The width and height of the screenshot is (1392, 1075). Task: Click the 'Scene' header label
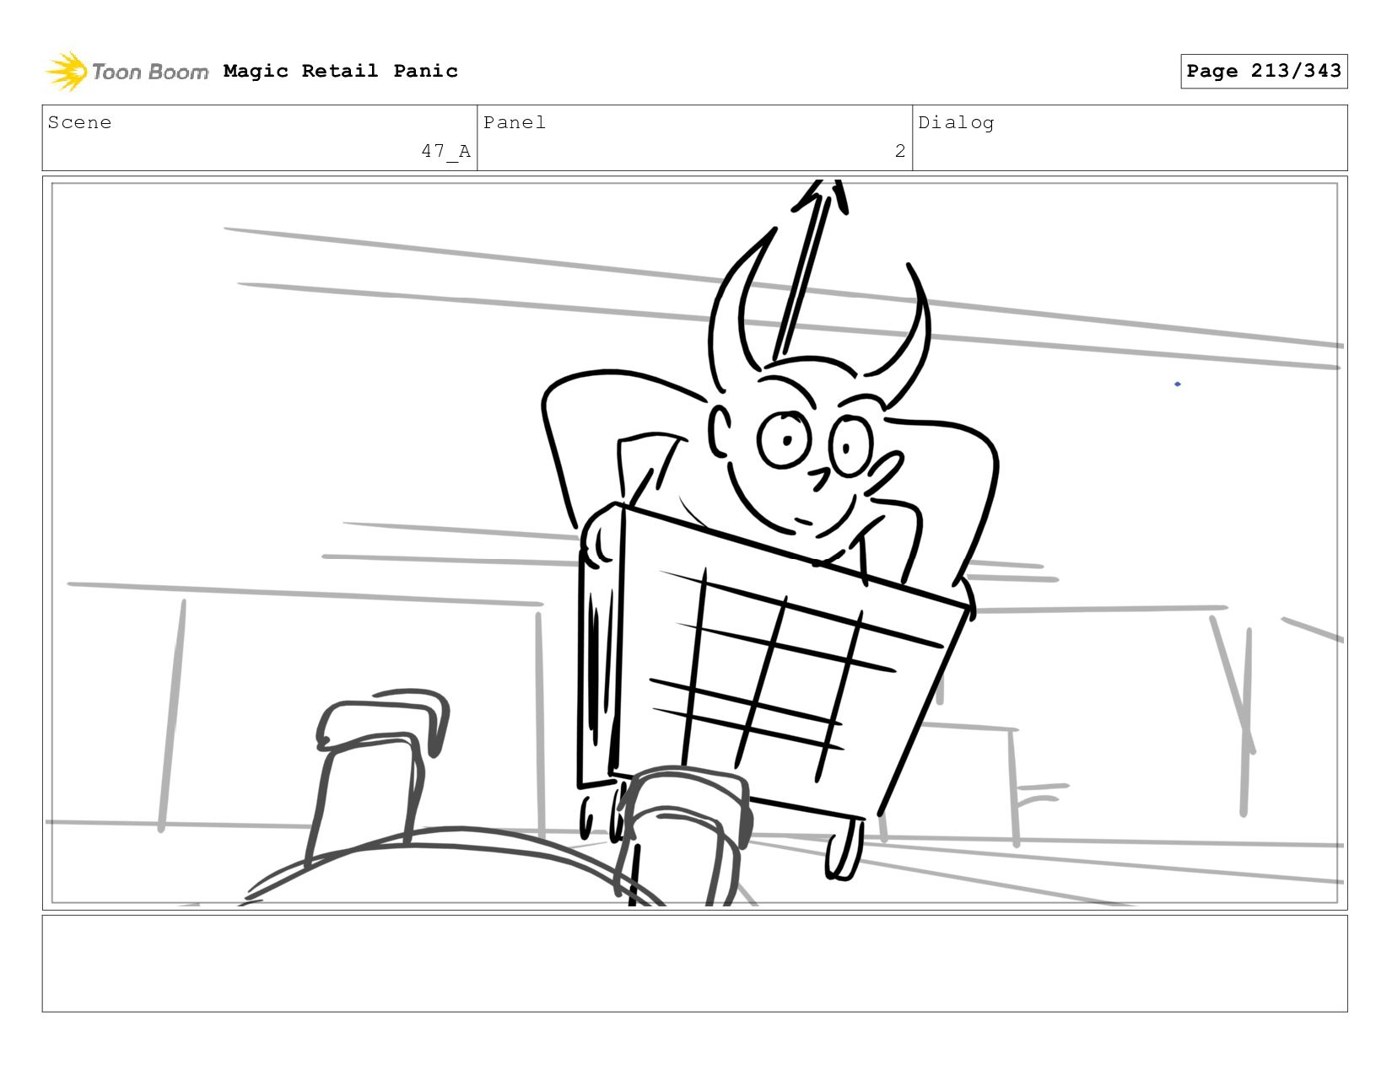[79, 122]
